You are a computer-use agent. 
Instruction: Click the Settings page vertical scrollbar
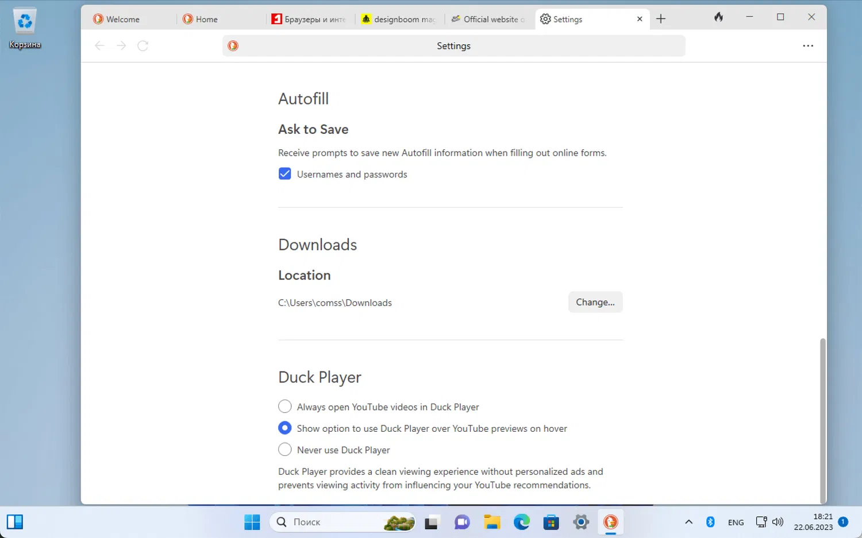point(823,420)
